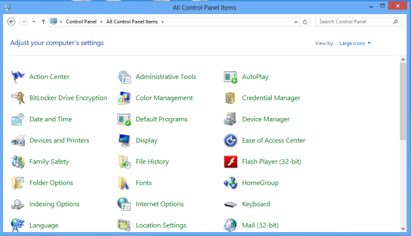Select All Control Panel Items breadcrumb
The image size is (411, 236).
[132, 21]
